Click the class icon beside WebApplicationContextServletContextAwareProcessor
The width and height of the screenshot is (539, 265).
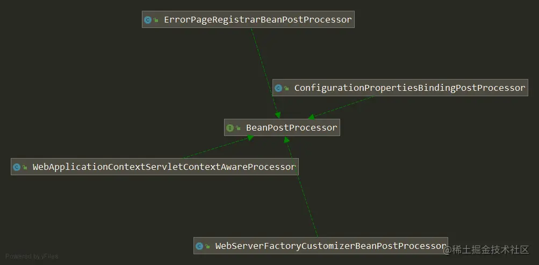click(x=17, y=167)
